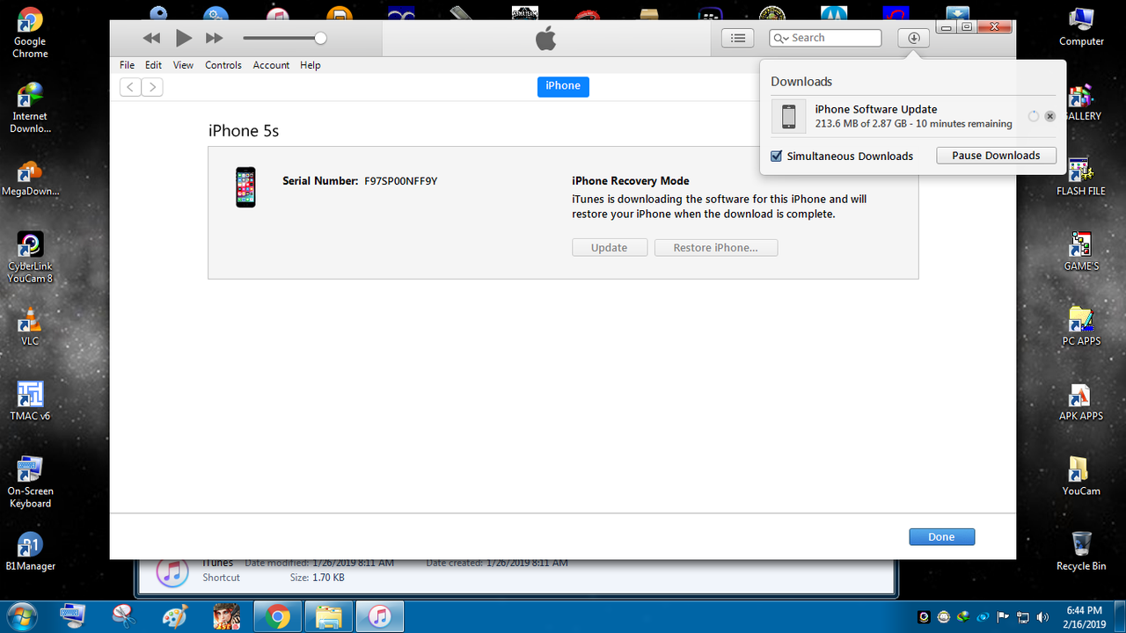Open PC APPS desktop folder
Screen dimensions: 1126x633
[1081, 326]
